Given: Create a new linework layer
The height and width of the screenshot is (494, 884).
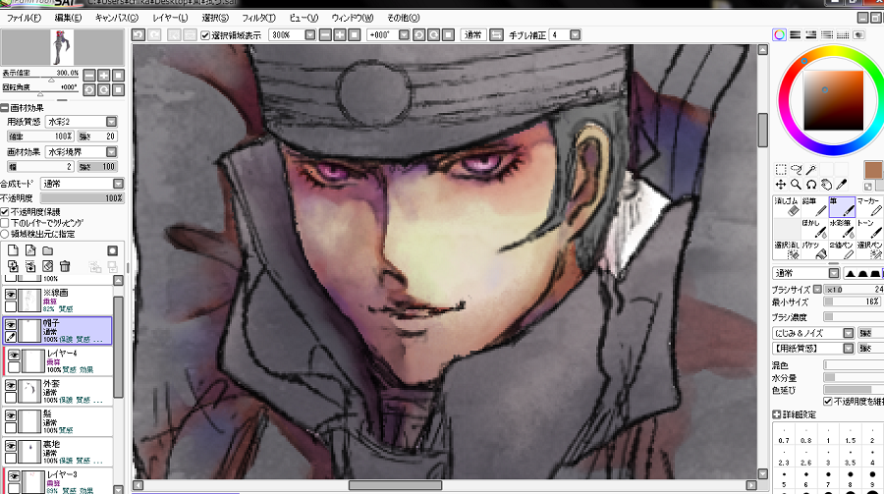Looking at the screenshot, I should pyautogui.click(x=30, y=250).
